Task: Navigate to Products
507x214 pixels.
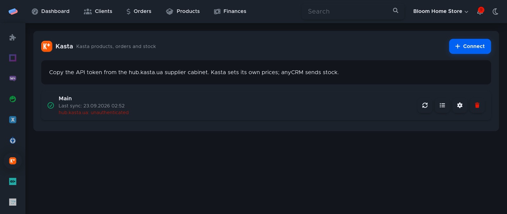Action: 183,11
